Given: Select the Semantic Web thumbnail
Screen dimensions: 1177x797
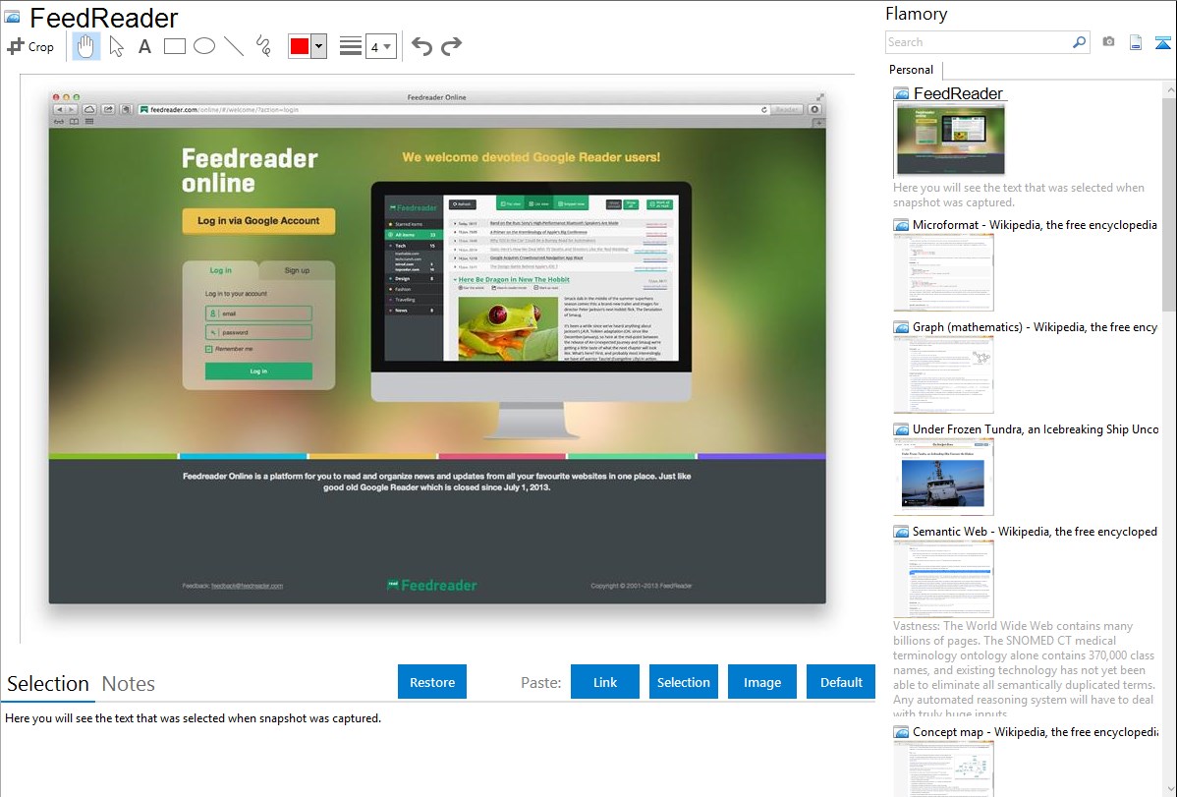Looking at the screenshot, I should click(x=943, y=579).
